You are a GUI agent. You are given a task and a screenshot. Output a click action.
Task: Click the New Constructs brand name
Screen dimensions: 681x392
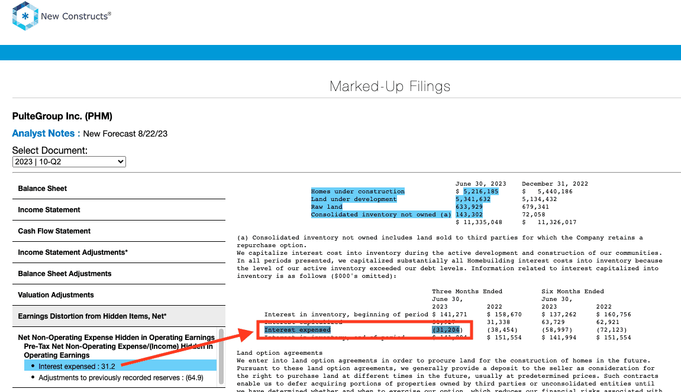coord(76,17)
